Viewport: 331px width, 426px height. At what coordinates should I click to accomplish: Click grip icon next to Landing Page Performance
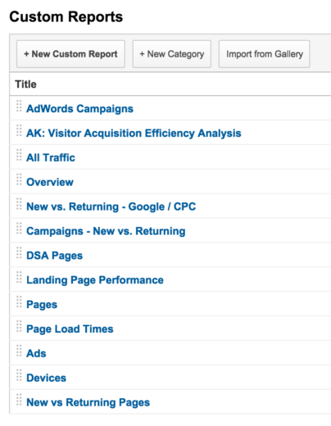click(x=19, y=277)
